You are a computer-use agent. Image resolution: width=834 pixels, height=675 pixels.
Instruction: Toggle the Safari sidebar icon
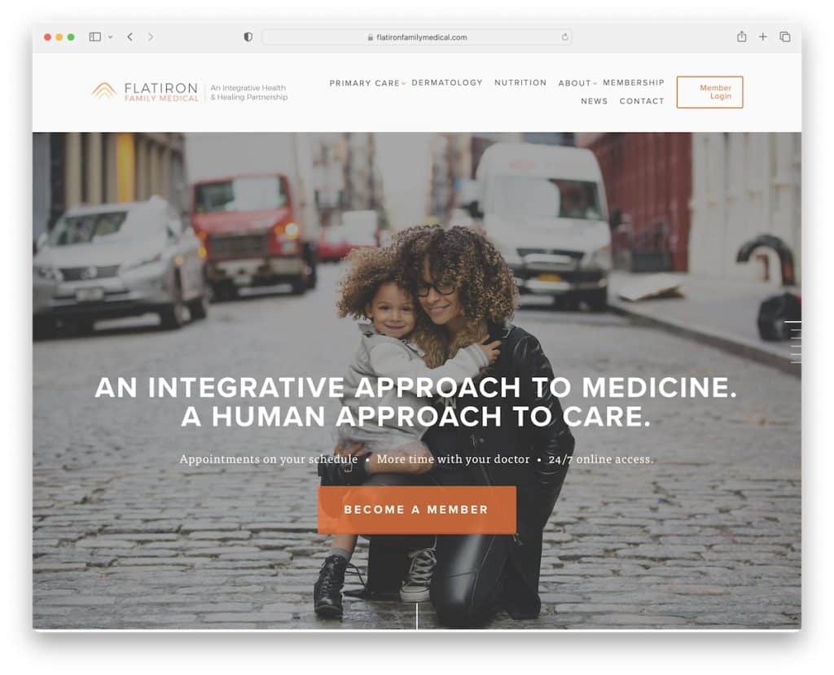95,37
